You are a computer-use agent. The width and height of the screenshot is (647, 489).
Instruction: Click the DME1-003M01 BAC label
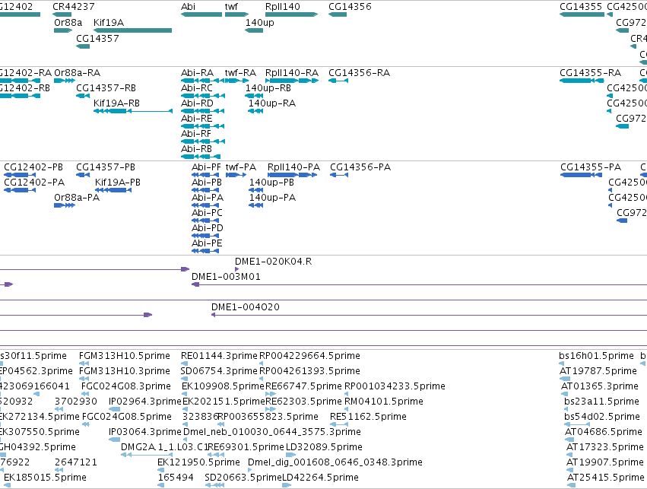(226, 277)
